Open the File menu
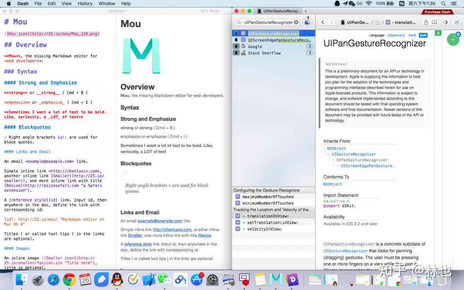The width and height of the screenshot is (464, 290). click(38, 3)
